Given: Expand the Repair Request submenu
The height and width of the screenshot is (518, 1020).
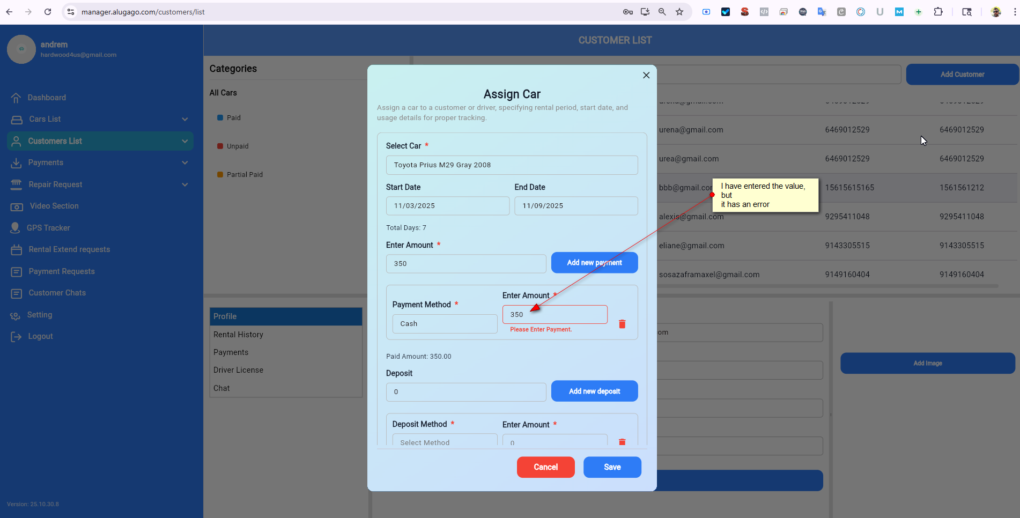Looking at the screenshot, I should click(x=184, y=184).
